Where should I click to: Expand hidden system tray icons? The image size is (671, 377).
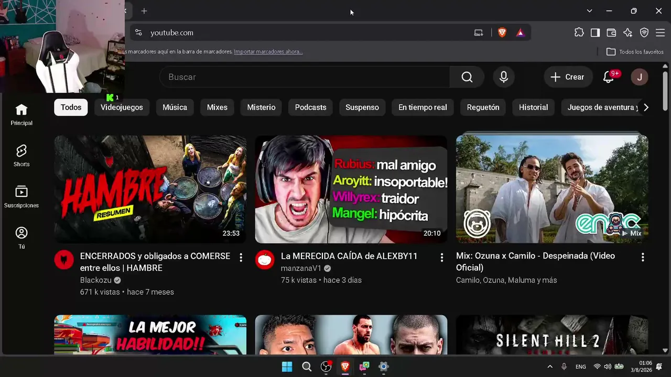click(x=549, y=367)
